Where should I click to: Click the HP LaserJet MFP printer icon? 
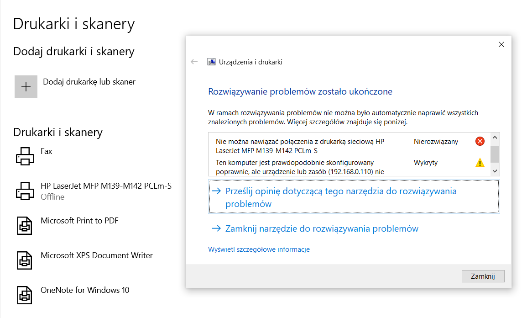25,191
